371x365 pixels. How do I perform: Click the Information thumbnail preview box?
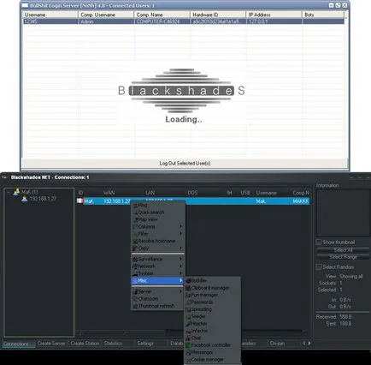click(343, 212)
